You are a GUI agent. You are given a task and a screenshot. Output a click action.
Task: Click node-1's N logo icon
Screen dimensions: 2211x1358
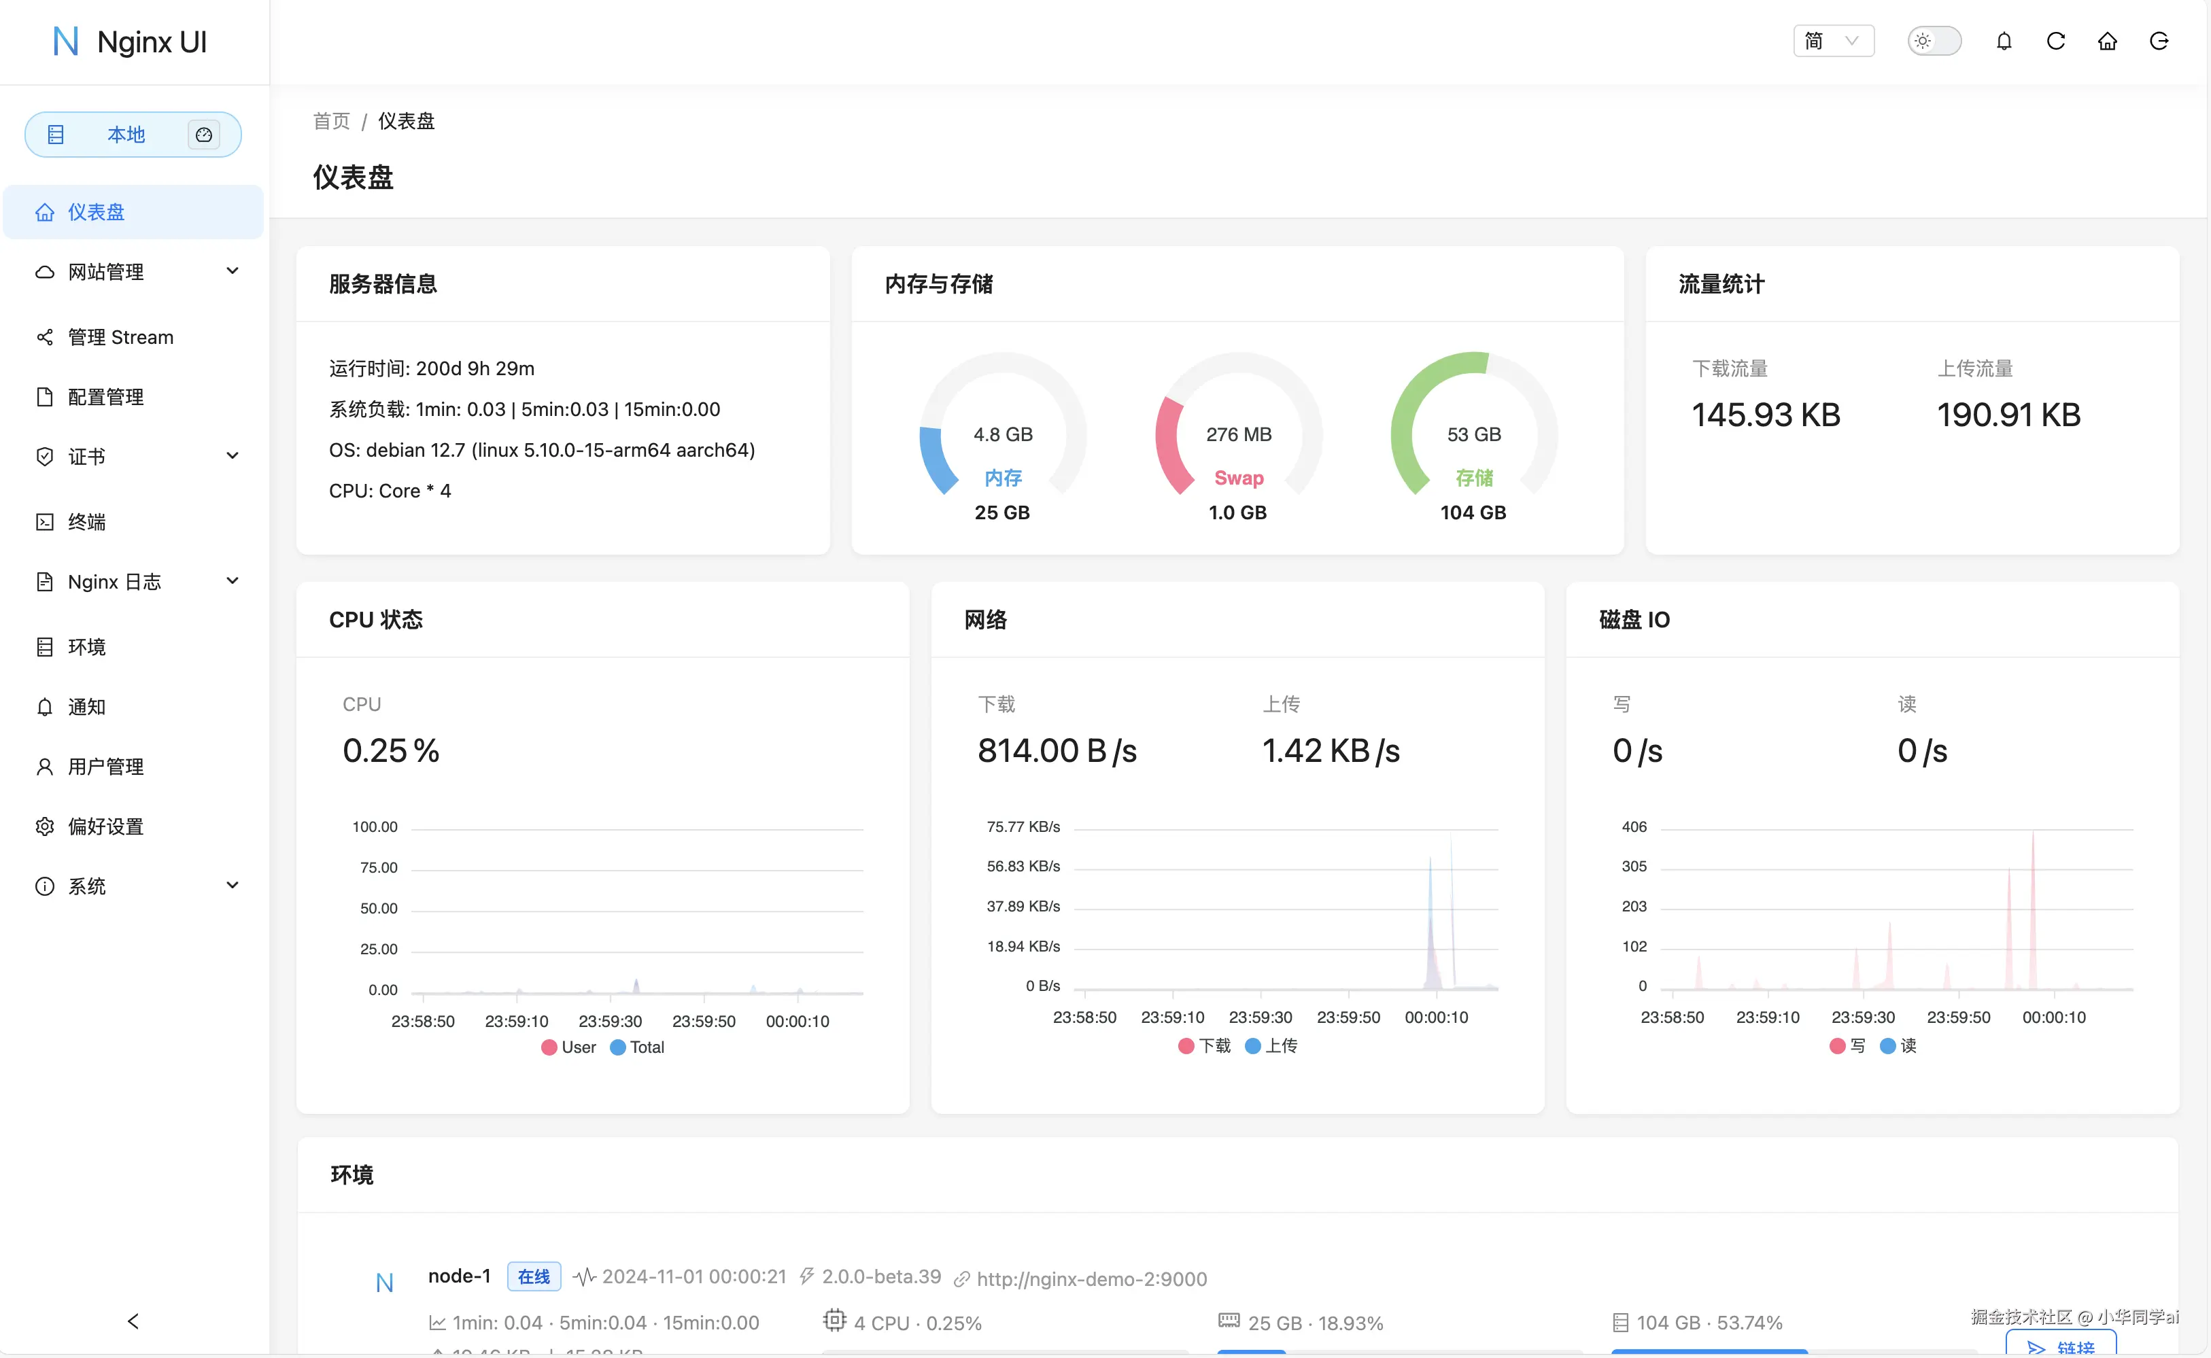(x=385, y=1283)
